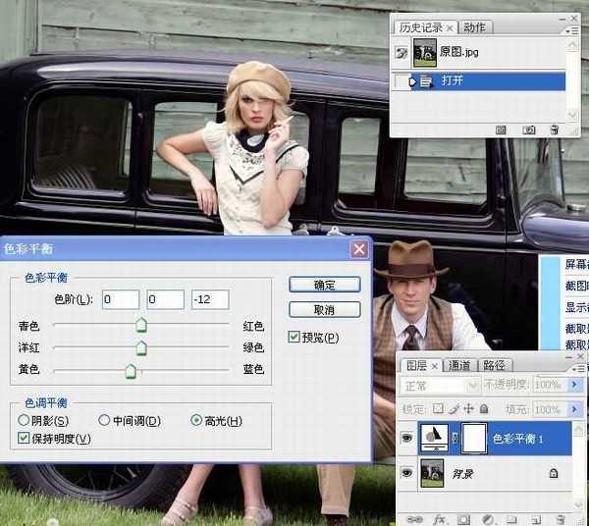
Task: Enable the 预览 (Preview) checkbox
Action: coord(294,338)
